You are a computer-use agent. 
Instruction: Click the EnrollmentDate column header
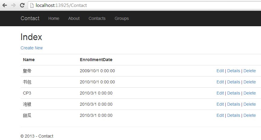96,60
